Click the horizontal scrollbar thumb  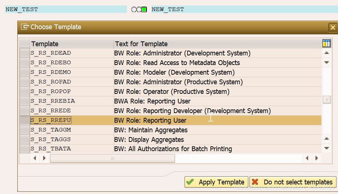pos(113,159)
